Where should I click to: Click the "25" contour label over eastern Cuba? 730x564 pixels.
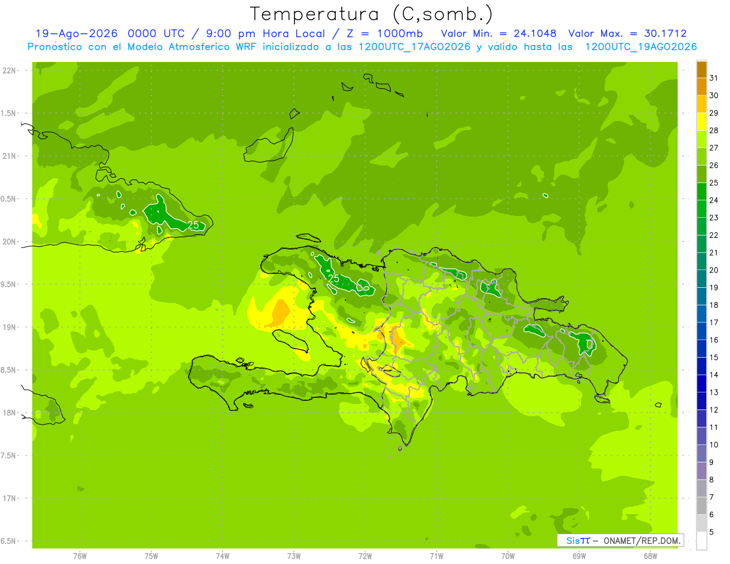coord(193,225)
